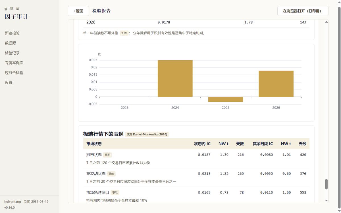Open report in browser for printing

tap(303, 11)
